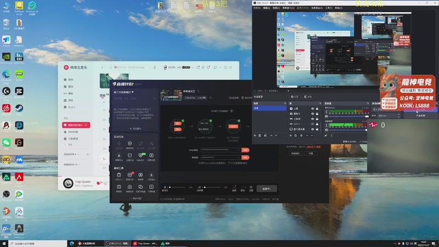Move the OBS scene down with the arrow
The image size is (439, 247).
coord(276,136)
